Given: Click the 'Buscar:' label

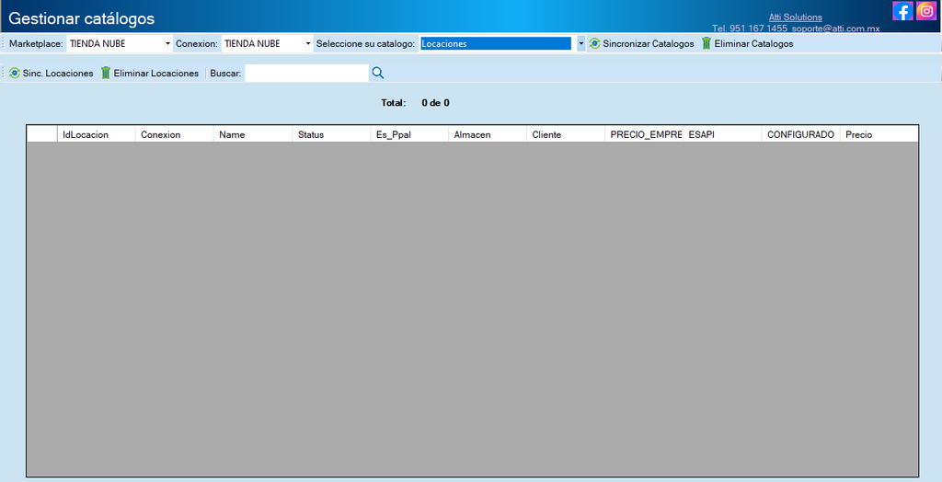Looking at the screenshot, I should 226,74.
